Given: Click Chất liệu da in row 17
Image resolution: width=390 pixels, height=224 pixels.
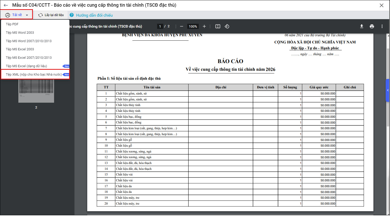Looking at the screenshot, I should [x=124, y=186].
